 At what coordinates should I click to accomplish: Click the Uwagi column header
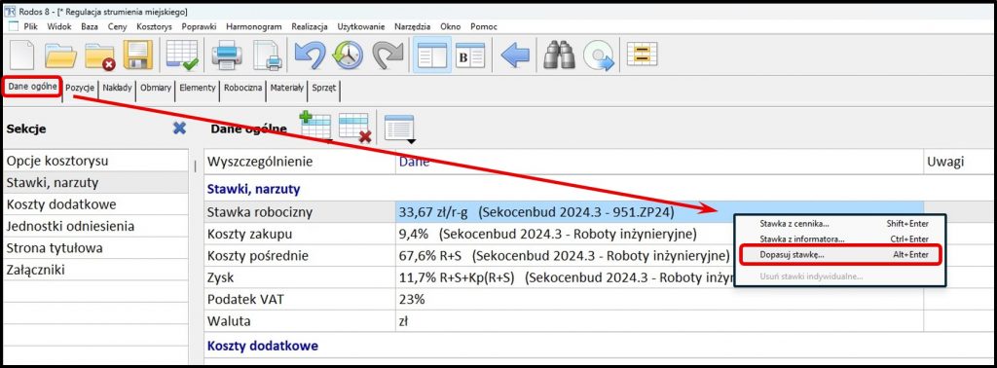(x=959, y=162)
